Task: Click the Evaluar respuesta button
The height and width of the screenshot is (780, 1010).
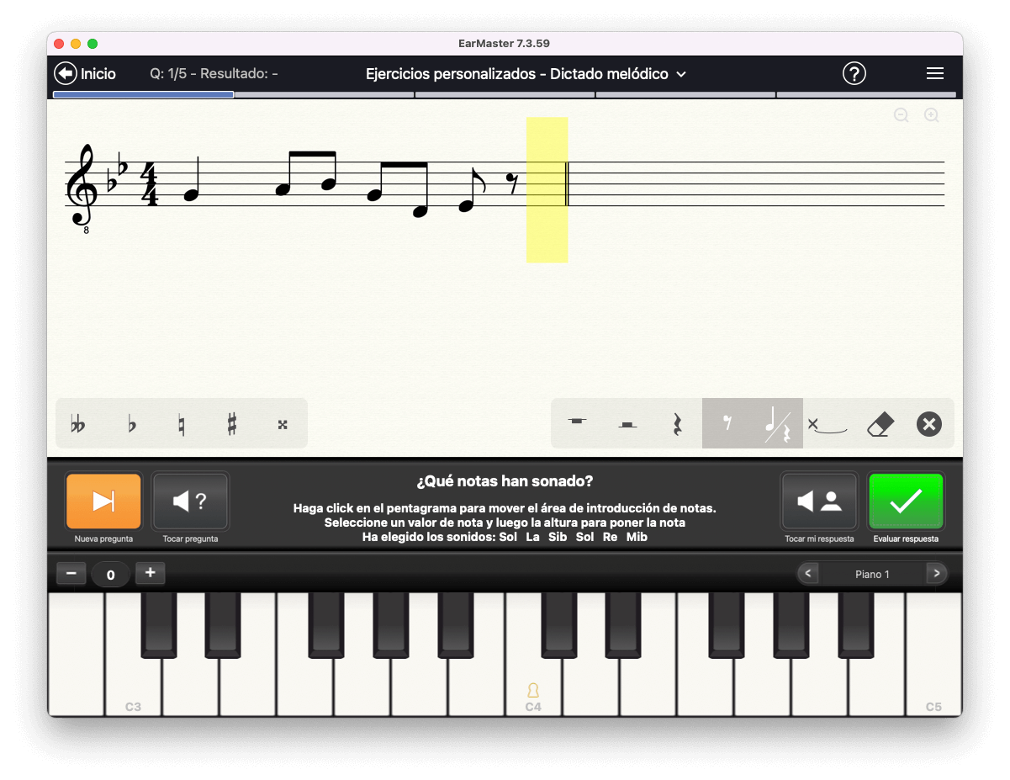Action: point(906,501)
